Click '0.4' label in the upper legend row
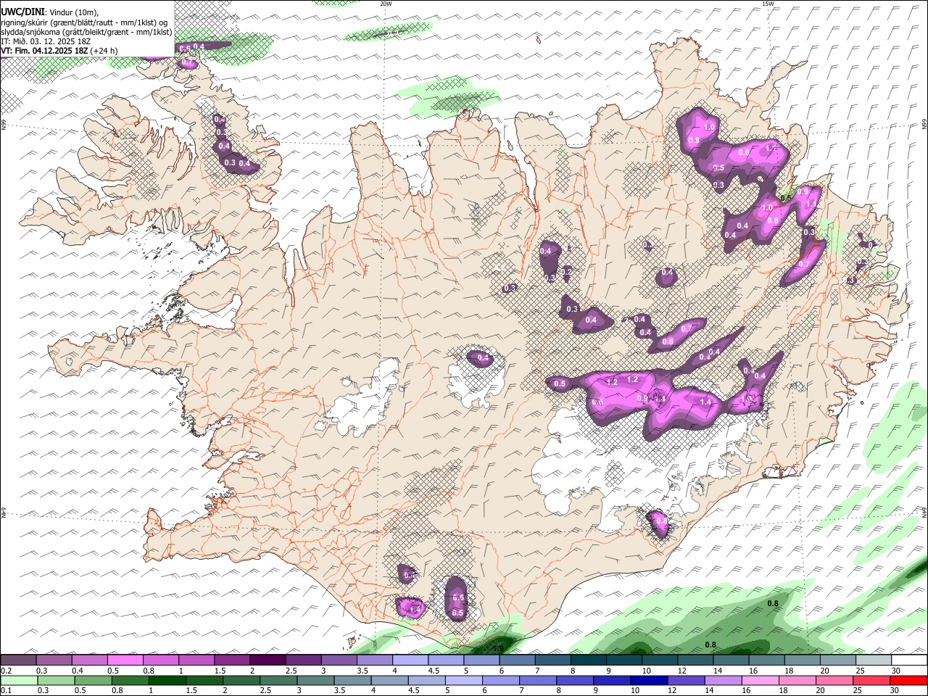Viewport: 928px width, 696px height. 78,671
